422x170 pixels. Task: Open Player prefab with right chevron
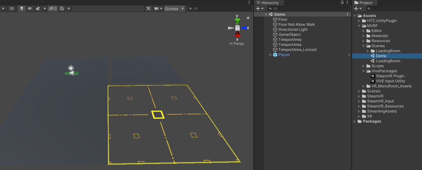[349, 55]
